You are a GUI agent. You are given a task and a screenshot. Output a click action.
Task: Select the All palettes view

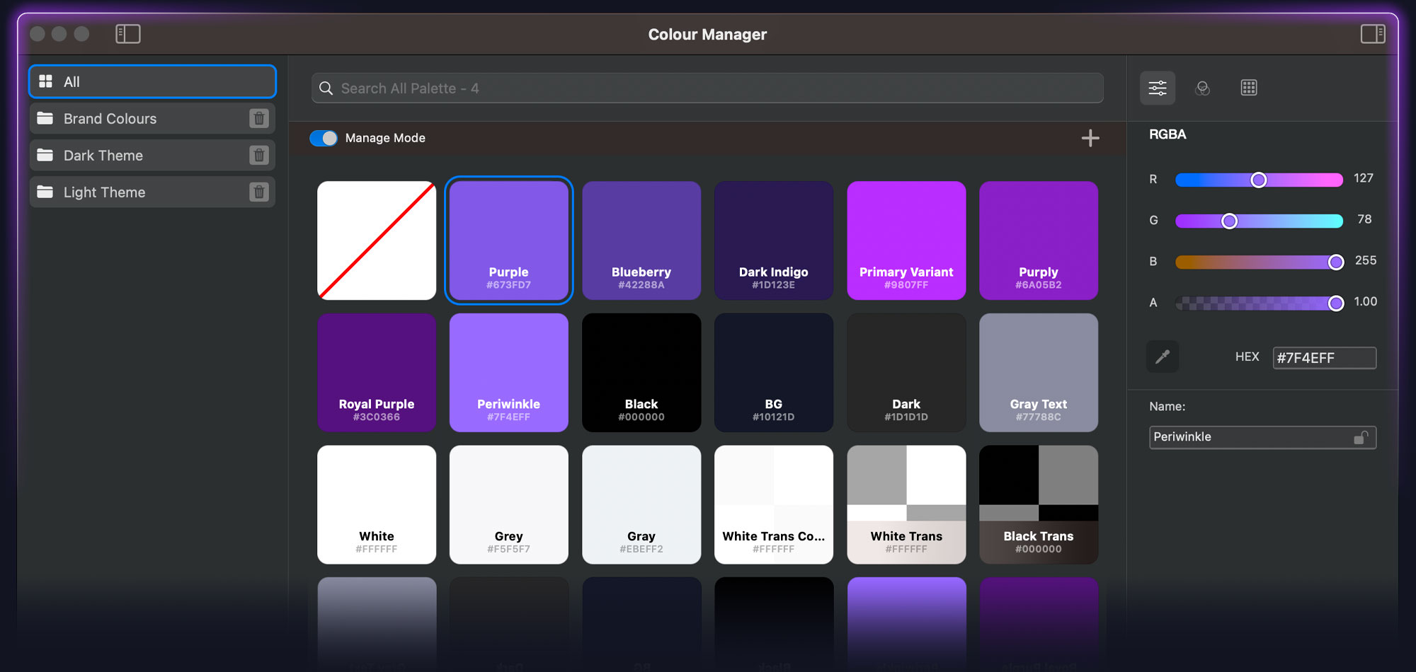click(106, 81)
